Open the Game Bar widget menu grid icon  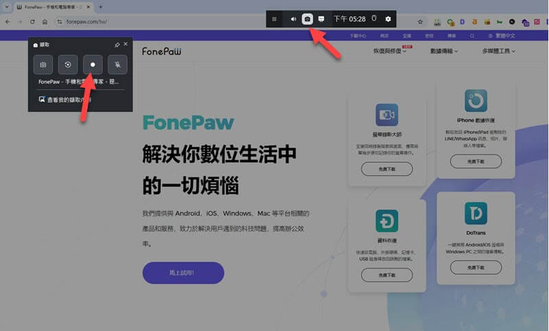(x=274, y=19)
